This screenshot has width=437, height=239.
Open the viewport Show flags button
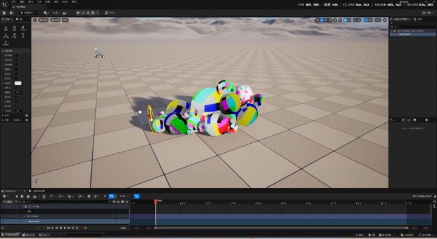click(x=65, y=20)
